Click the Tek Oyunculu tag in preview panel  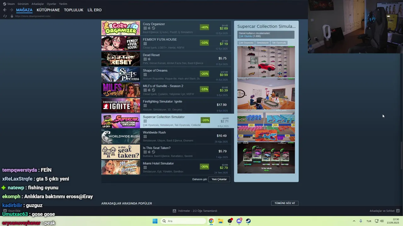click(279, 43)
